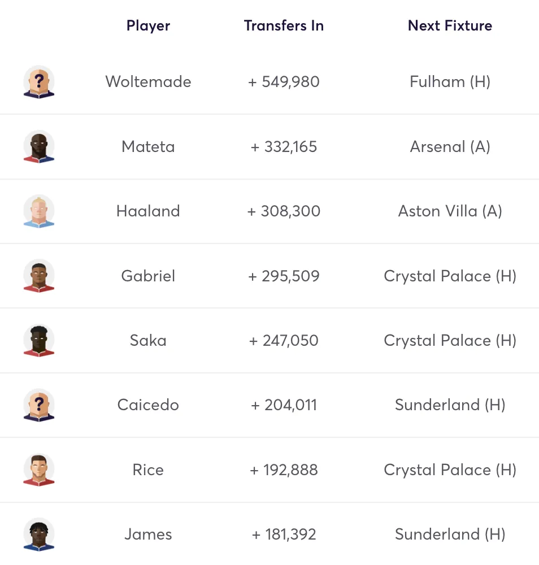Open the Woltemade player name
539x565 pixels.
click(148, 82)
